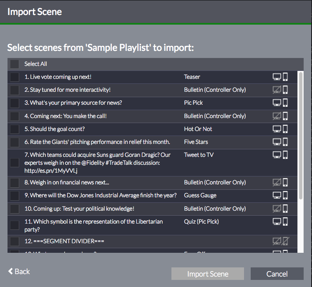
Task: Check the Select All checkbox
Action: click(x=15, y=64)
